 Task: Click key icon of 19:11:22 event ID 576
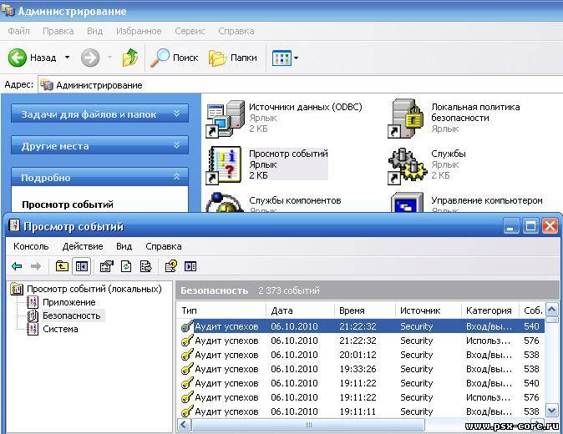coord(187,397)
